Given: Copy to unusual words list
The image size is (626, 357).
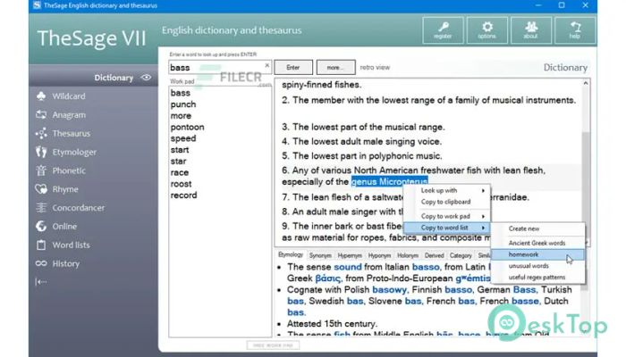Looking at the screenshot, I should click(x=537, y=266).
